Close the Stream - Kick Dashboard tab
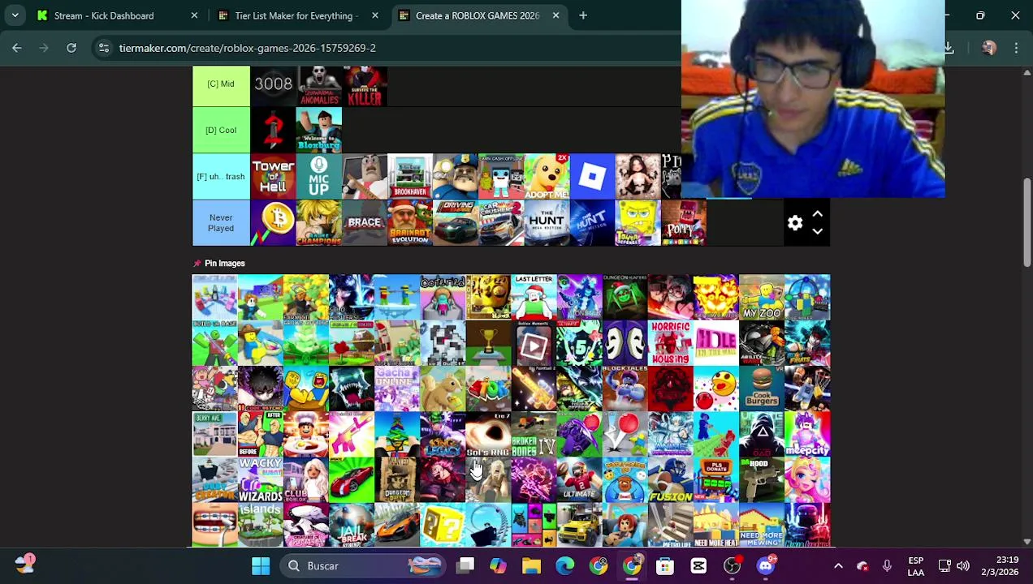 [194, 15]
